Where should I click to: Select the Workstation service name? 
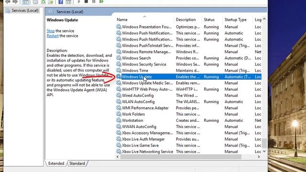click(132, 120)
